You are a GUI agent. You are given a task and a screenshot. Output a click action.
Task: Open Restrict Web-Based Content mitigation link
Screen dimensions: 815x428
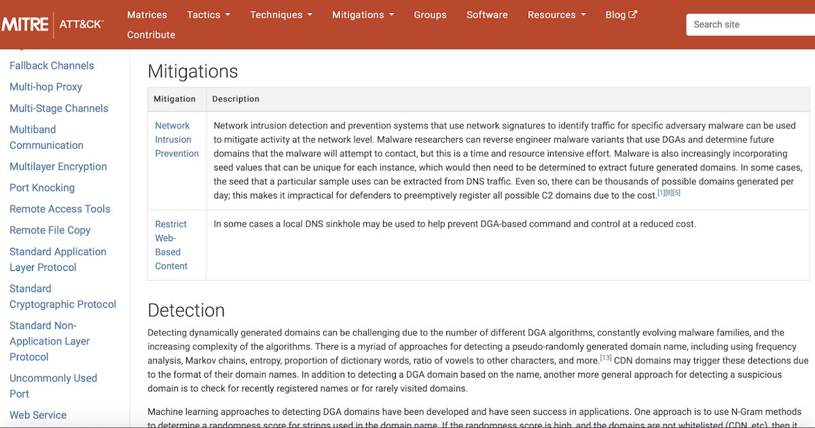coord(171,245)
